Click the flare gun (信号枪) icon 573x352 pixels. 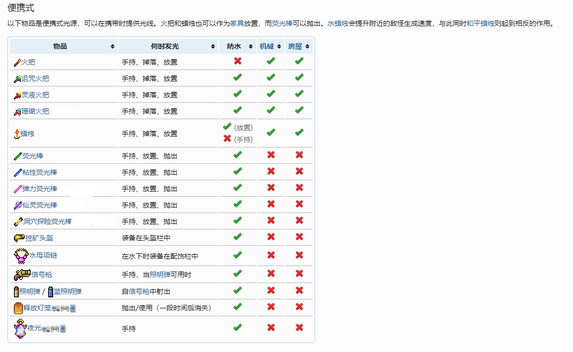coord(22,274)
